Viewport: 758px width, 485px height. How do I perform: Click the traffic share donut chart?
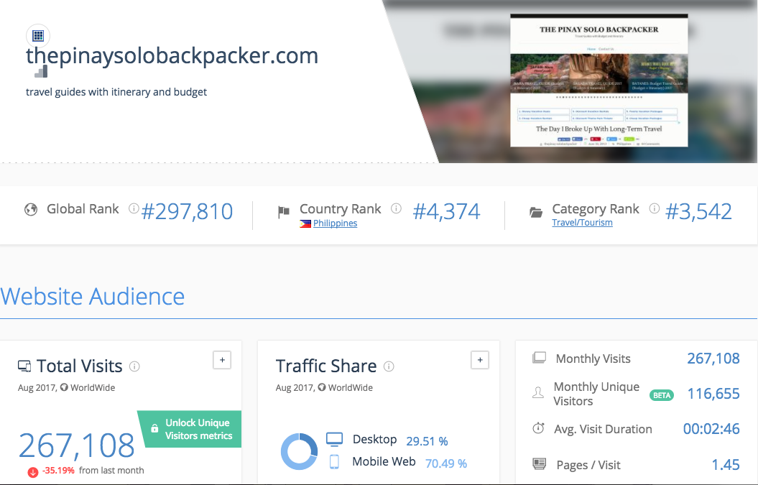pos(299,452)
